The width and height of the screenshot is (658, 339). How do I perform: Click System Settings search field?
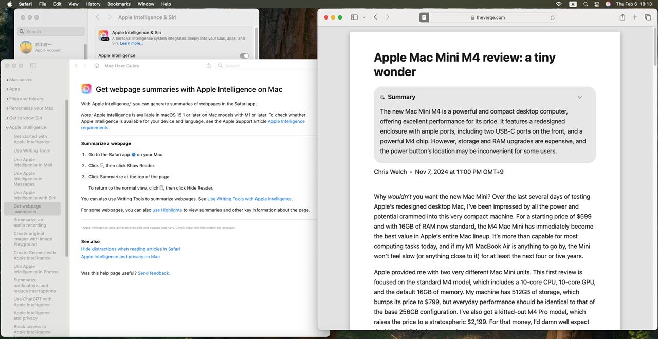51,31
